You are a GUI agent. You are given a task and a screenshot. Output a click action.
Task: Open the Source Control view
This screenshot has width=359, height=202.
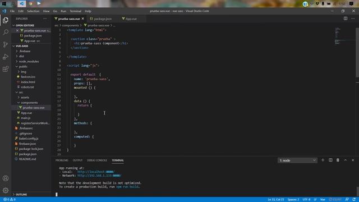click(6, 44)
